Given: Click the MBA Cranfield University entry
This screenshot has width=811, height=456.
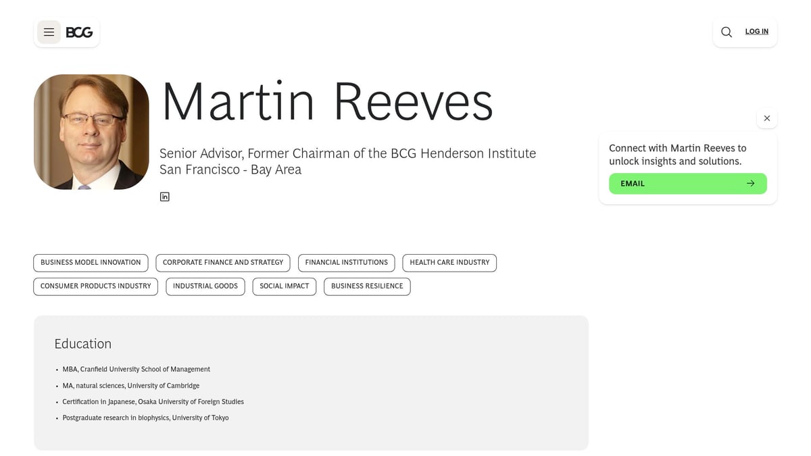Looking at the screenshot, I should point(136,369).
